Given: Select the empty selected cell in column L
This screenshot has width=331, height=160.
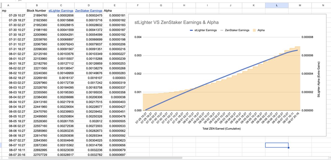Looking at the screenshot, I should 277,145.
